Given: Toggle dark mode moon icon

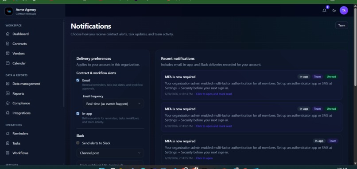Looking at the screenshot, I should pyautogui.click(x=334, y=11).
